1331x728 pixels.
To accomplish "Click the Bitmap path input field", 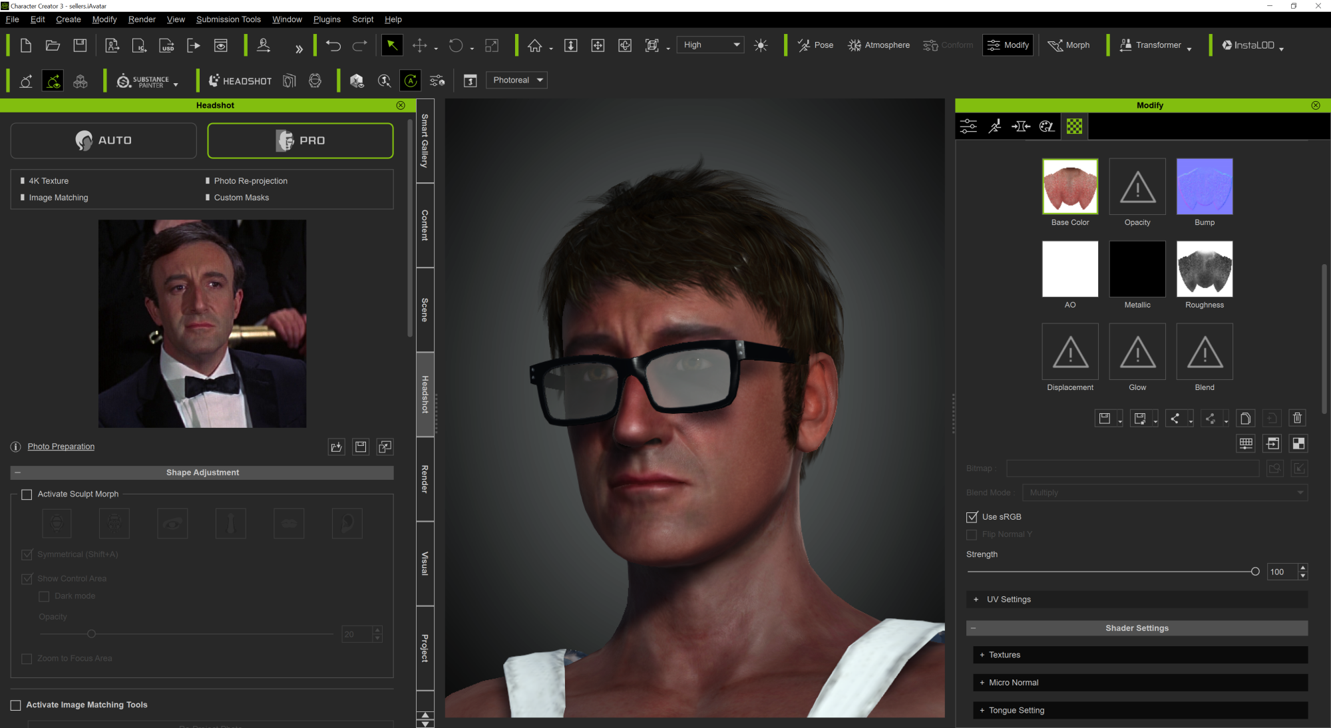I will pos(1133,468).
